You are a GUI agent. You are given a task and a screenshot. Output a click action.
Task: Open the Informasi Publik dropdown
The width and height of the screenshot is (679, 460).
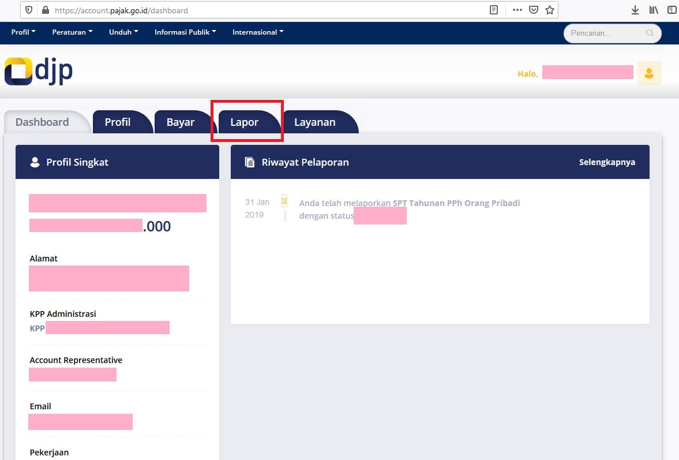[x=185, y=32]
